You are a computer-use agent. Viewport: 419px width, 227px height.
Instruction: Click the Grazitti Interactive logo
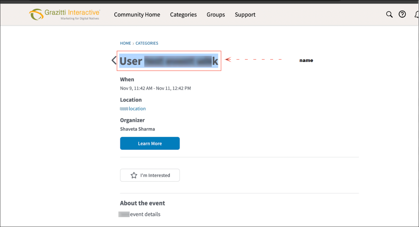point(65,14)
